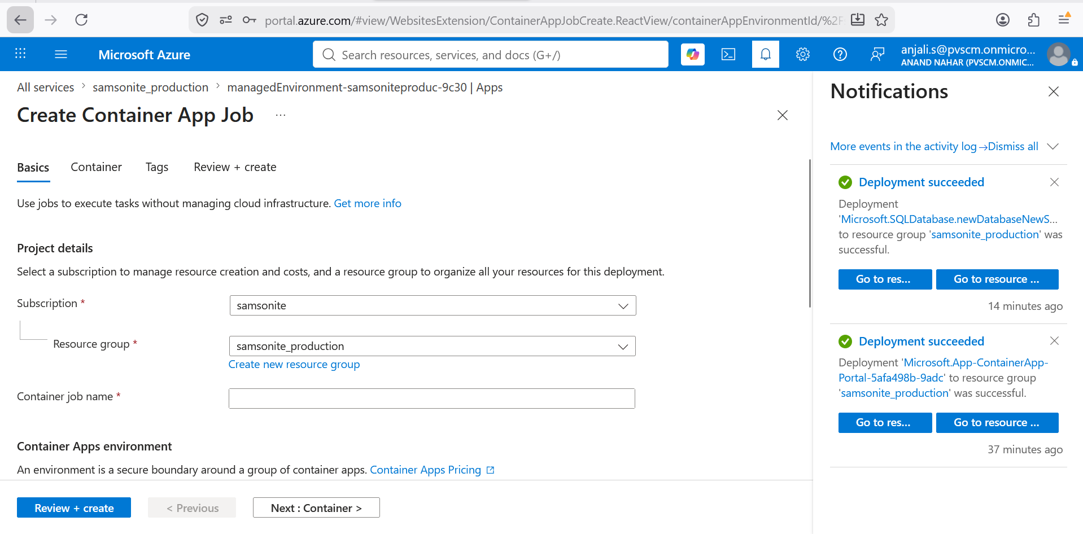Select the Basics tab
1083x534 pixels.
[x=33, y=167]
